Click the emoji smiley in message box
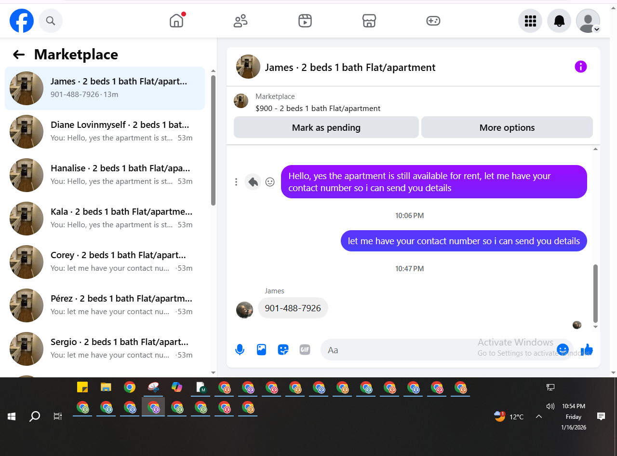 click(x=563, y=349)
